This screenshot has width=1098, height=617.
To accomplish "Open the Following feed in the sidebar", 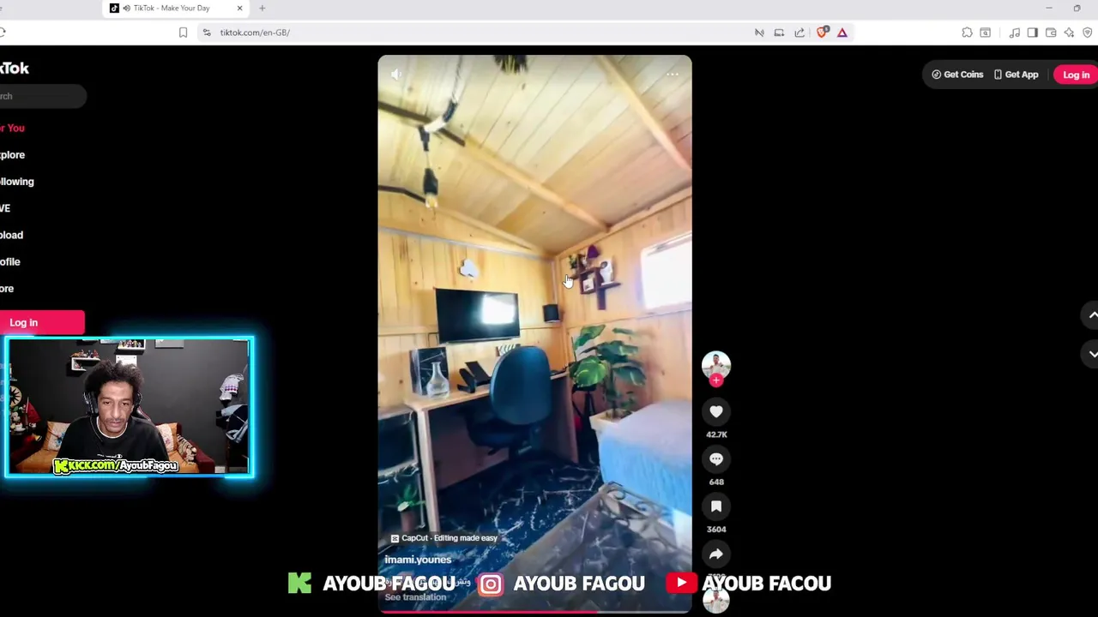I will tap(16, 182).
